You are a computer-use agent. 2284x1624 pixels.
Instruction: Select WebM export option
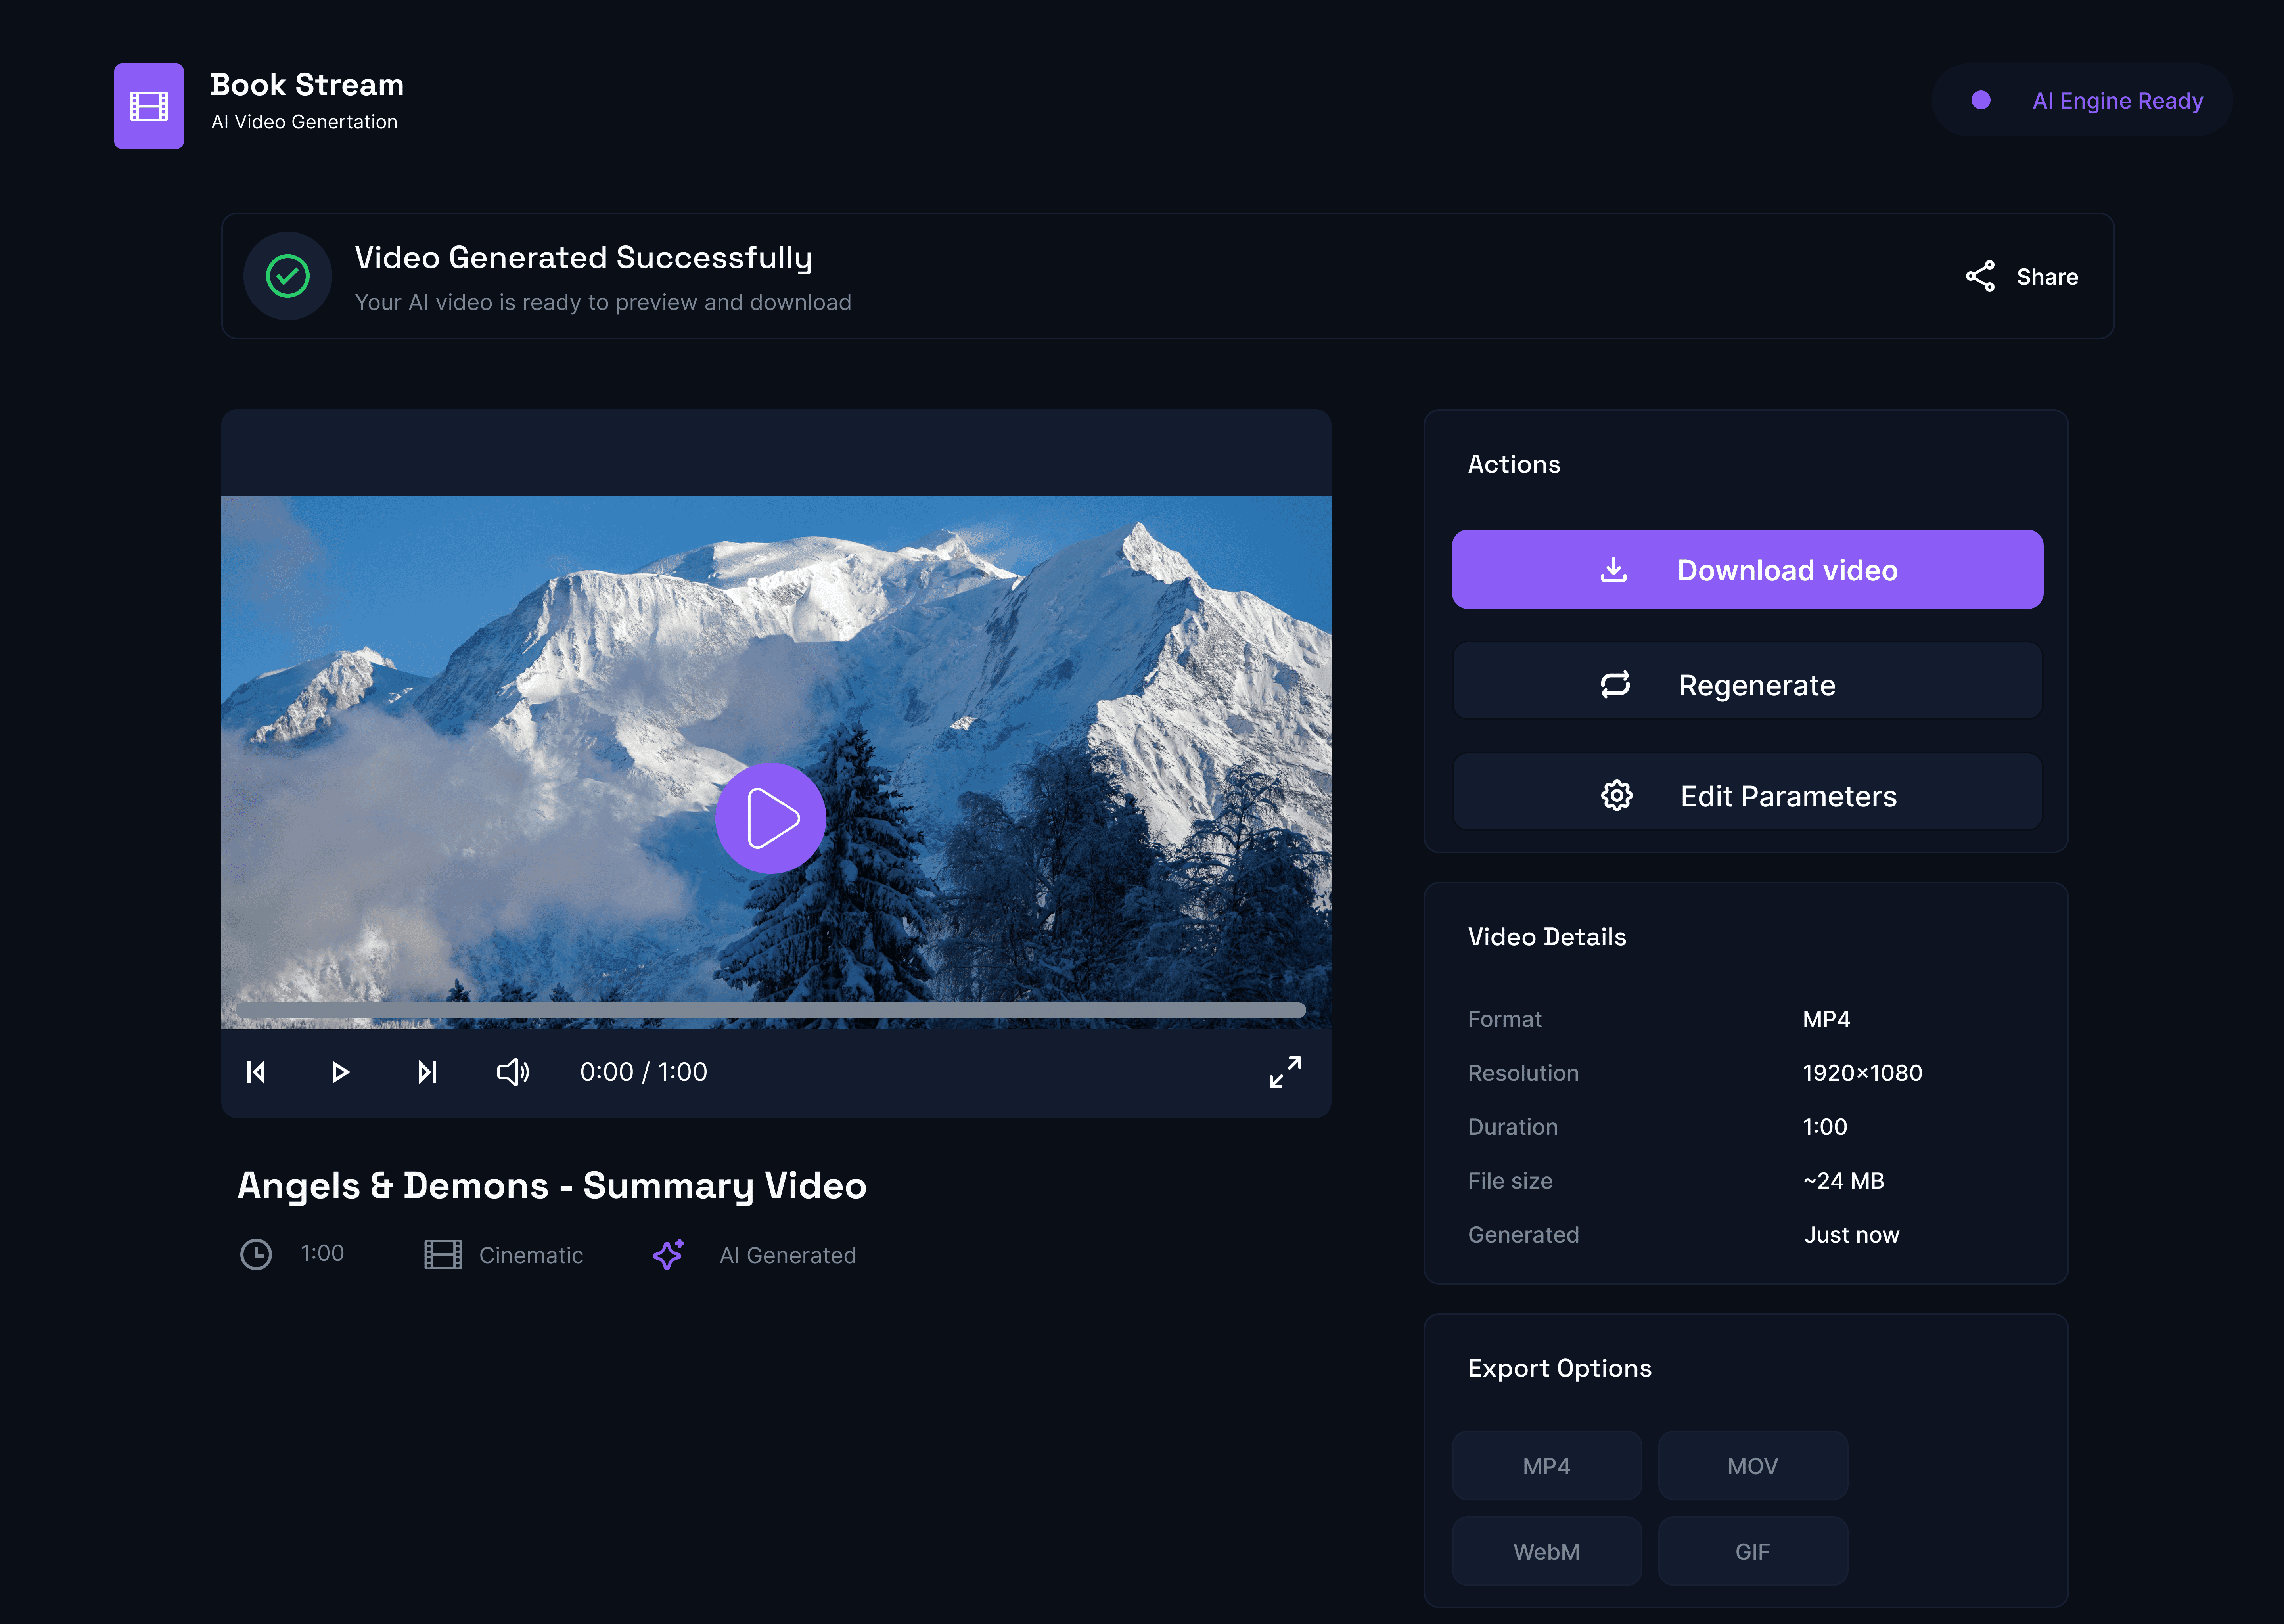click(1546, 1551)
